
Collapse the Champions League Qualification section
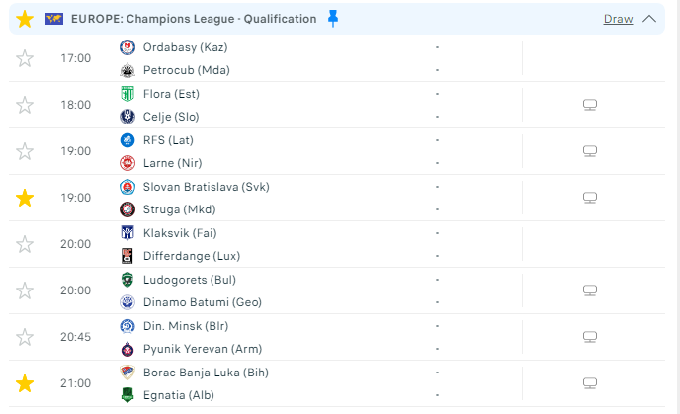tap(649, 19)
